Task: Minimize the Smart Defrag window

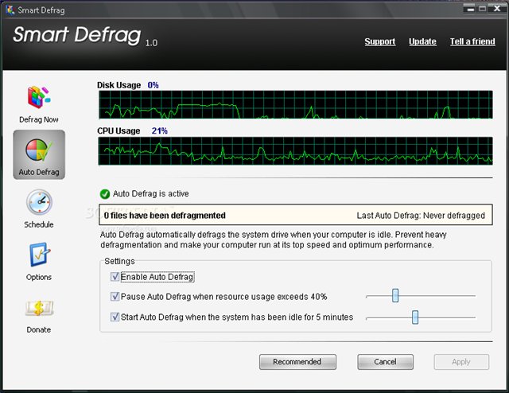Action: [469, 9]
